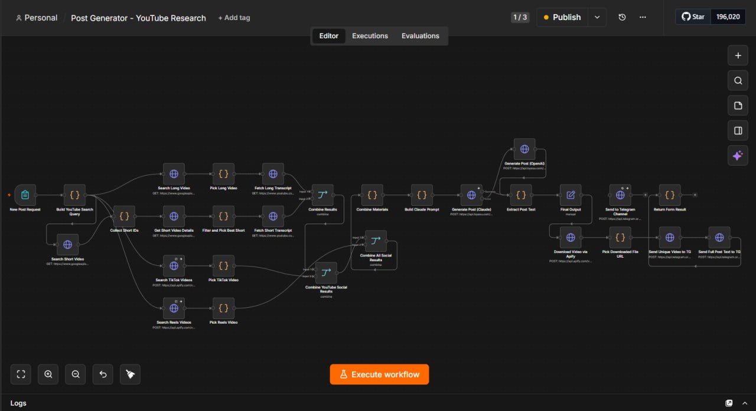Select the Send Full Post Text to TG node
This screenshot has height=411, width=756.
719,238
